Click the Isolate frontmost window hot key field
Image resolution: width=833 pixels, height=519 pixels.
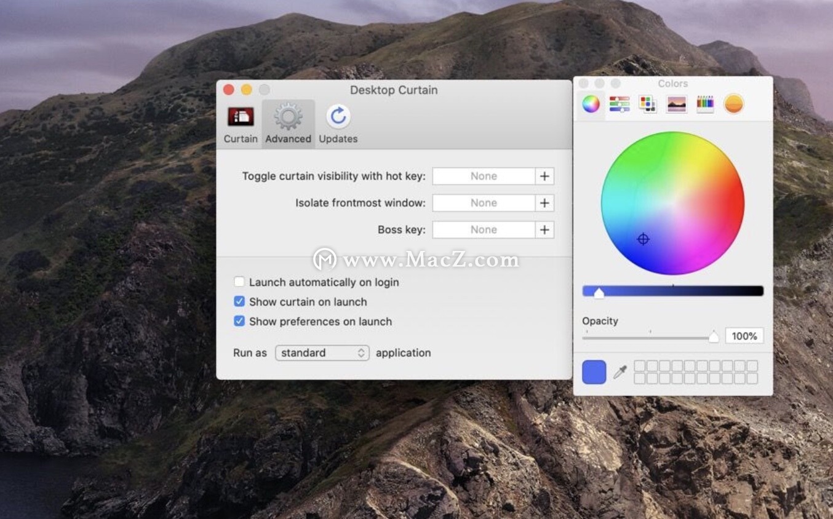484,203
